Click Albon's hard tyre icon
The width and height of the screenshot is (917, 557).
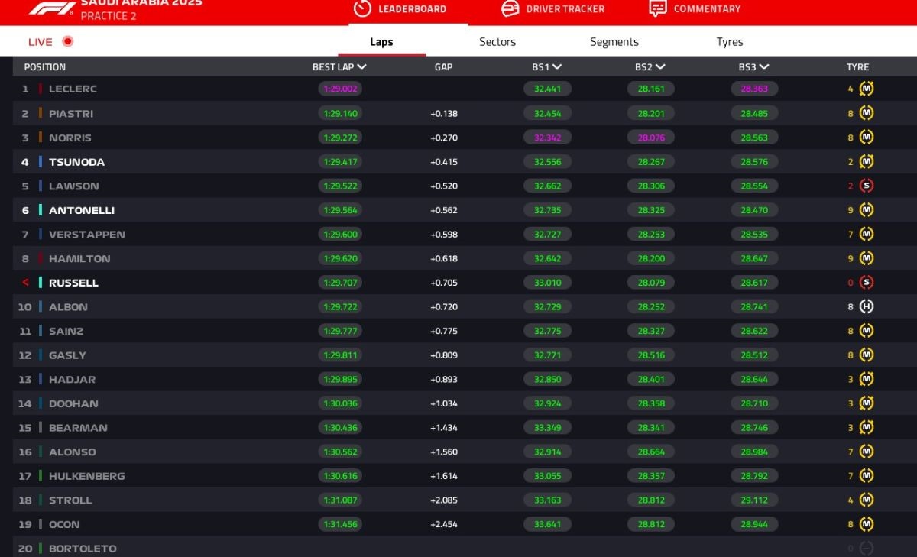867,306
